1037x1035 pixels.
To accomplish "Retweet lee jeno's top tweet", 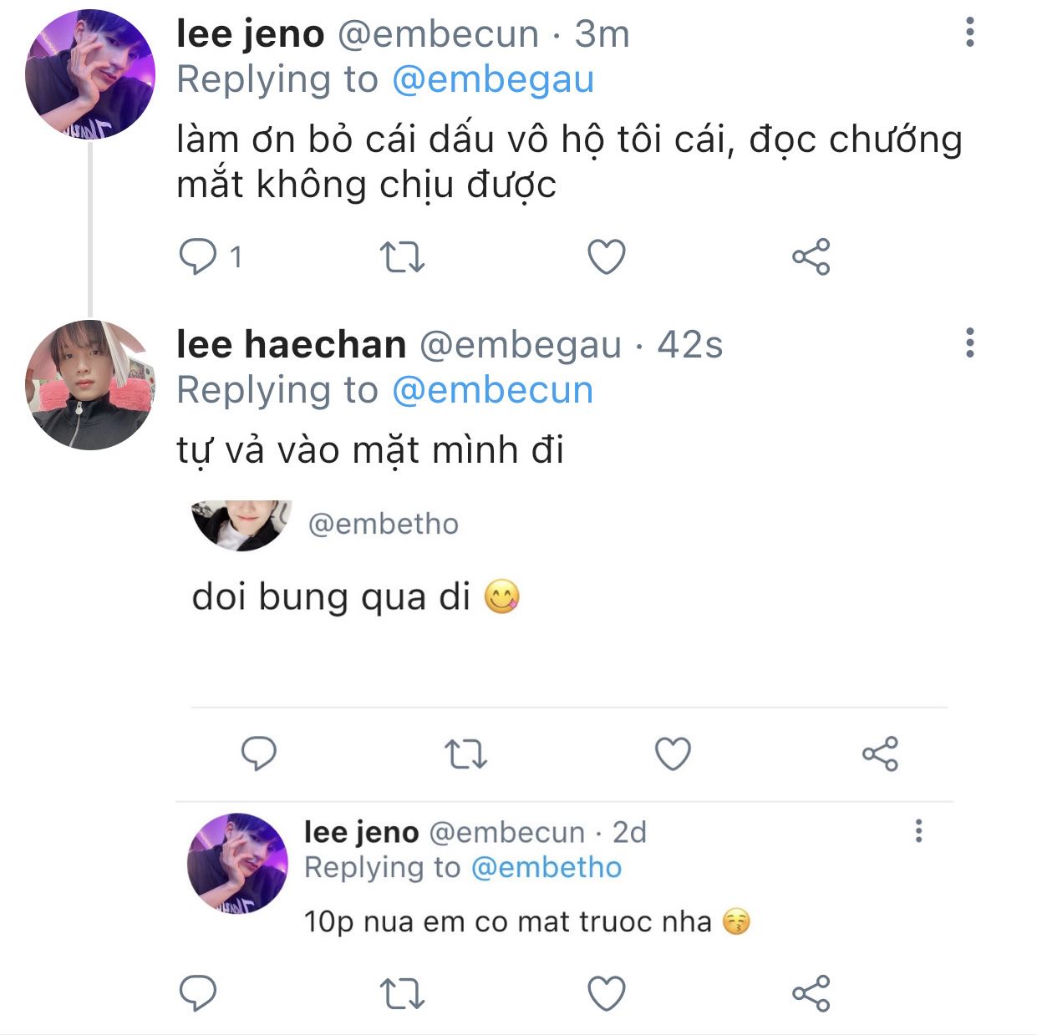I will [x=402, y=256].
